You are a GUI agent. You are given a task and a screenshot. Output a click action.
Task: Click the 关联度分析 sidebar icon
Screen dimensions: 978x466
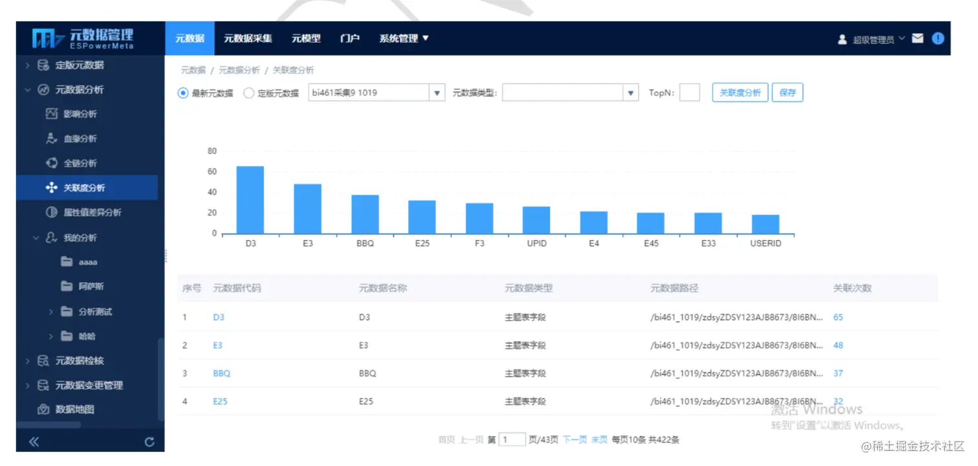coord(52,188)
